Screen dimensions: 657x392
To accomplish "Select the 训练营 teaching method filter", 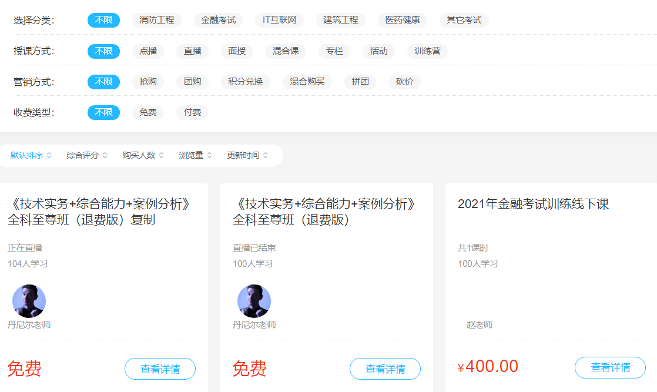I will point(427,51).
